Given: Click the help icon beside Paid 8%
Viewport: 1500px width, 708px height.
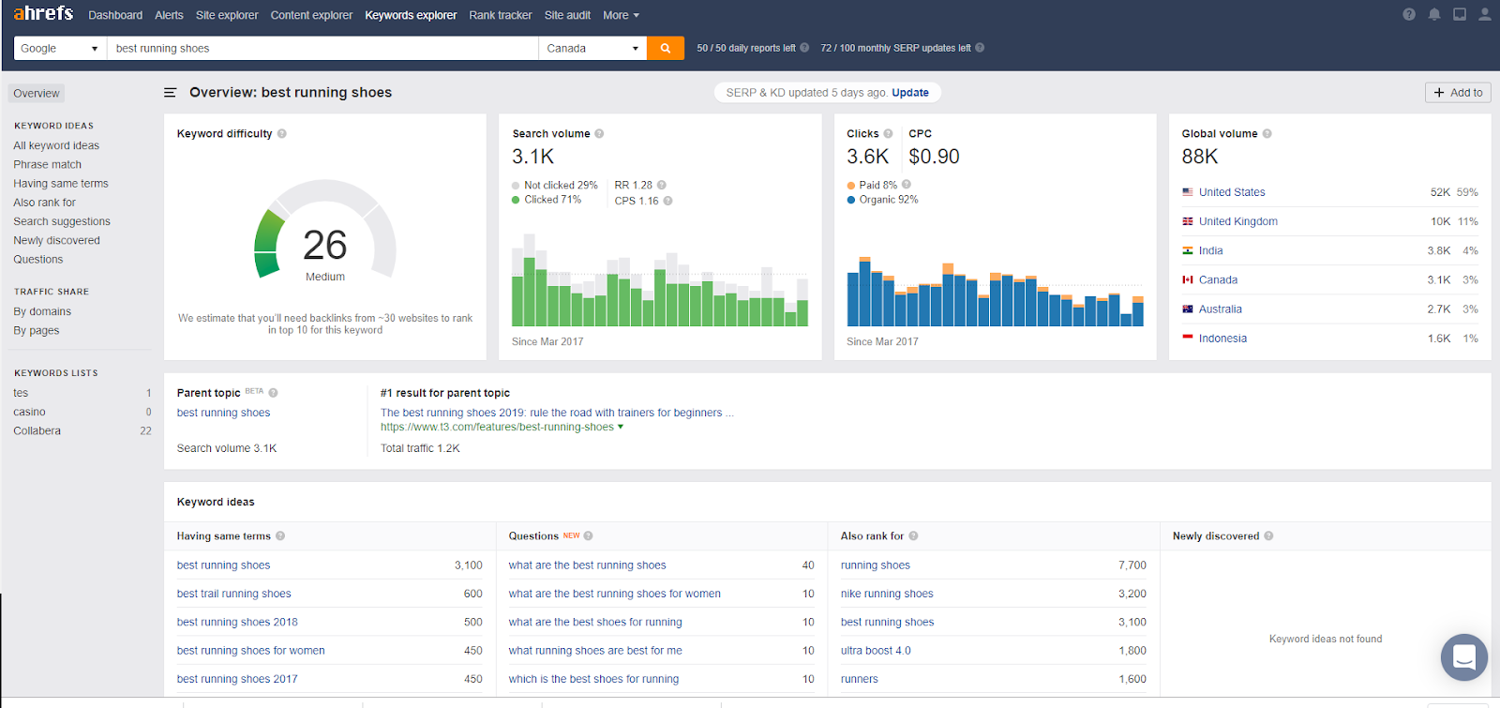Looking at the screenshot, I should point(907,185).
